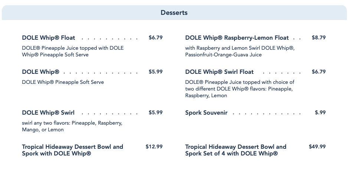Click the swirl any two flavors description
Screen dimensions: 348x174
(x=72, y=126)
